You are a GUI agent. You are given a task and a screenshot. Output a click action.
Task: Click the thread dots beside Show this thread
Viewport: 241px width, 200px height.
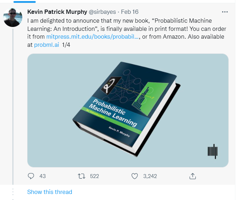click(13, 192)
